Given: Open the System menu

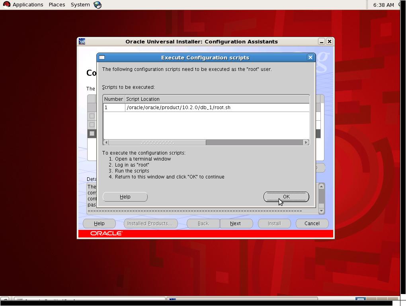Looking at the screenshot, I should [80, 5].
